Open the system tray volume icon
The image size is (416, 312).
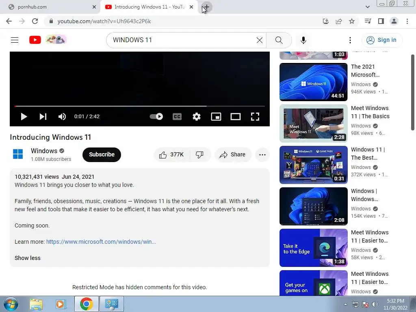pyautogui.click(x=375, y=304)
